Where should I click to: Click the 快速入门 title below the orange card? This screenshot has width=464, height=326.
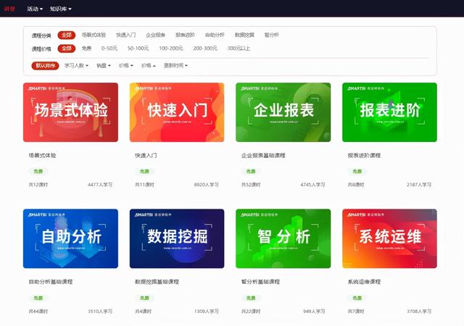click(x=146, y=155)
